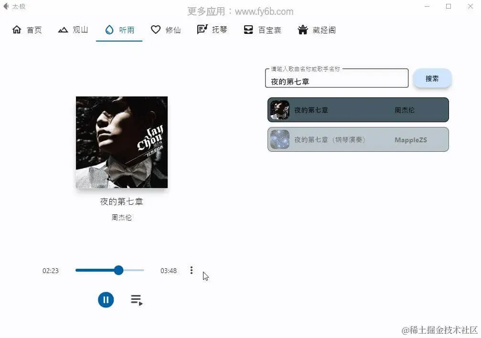The image size is (481, 338).
Task: Click the home icon beside 首页
Action: pos(17,30)
